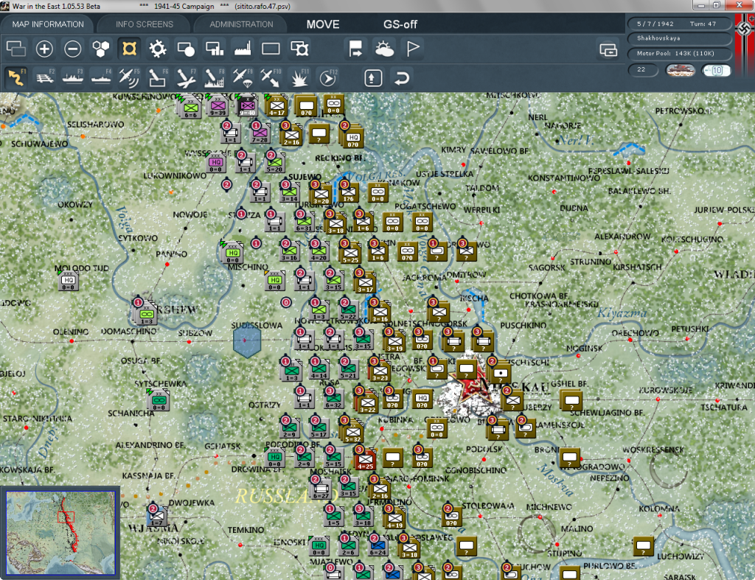Viewport: 755px width, 580px height.
Task: Click the date and Turn 47 field
Action: click(679, 24)
